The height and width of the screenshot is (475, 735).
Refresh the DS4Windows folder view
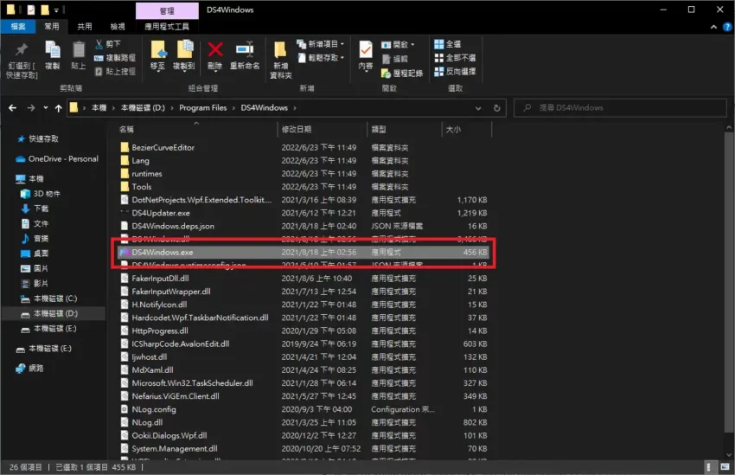point(497,108)
